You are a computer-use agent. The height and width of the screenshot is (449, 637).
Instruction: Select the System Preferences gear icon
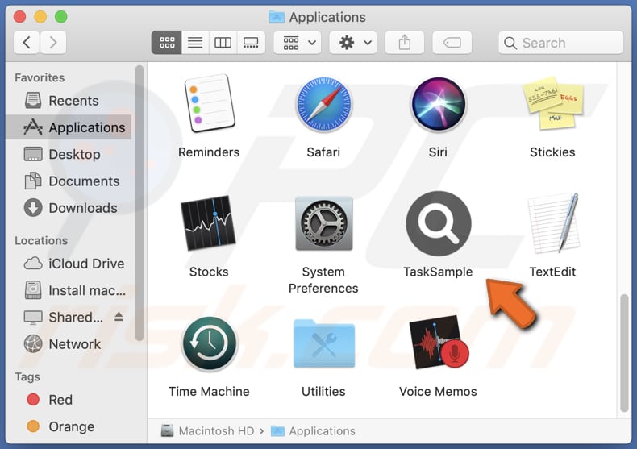click(324, 223)
